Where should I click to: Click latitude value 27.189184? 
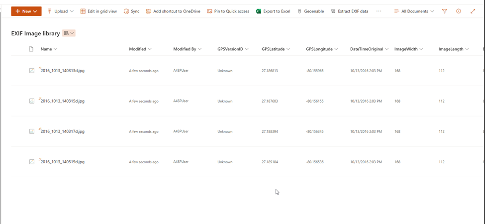270,162
